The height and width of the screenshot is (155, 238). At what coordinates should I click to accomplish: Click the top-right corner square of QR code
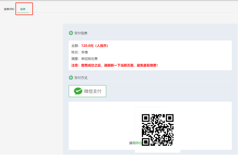(x=169, y=118)
